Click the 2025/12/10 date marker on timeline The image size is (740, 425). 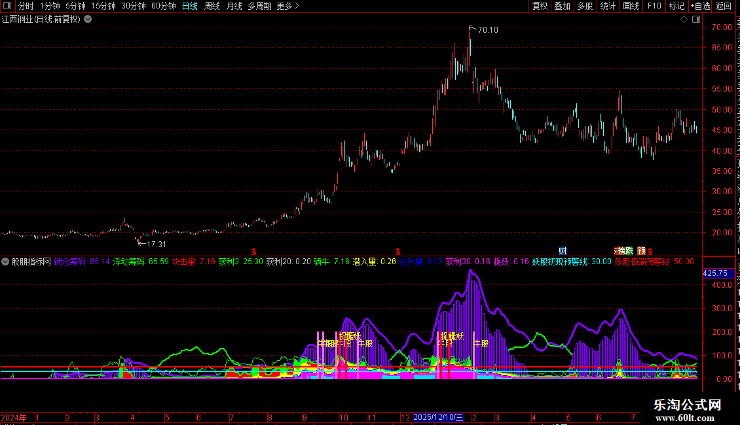438,417
